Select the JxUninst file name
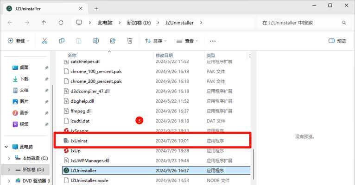Screen dimensions: 355x185 (x=79, y=141)
